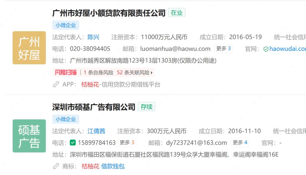Select email luomanhua@haowu.com
The width and height of the screenshot is (306, 175).
[175, 49]
